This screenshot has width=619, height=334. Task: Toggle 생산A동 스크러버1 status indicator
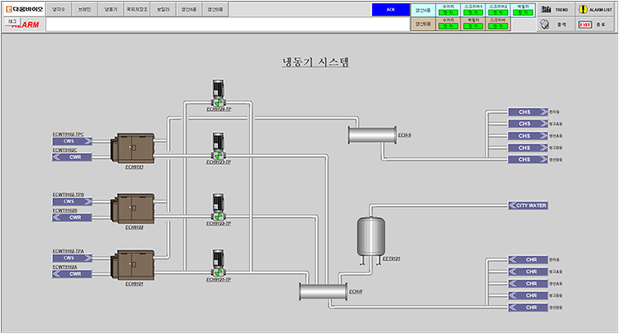(473, 13)
